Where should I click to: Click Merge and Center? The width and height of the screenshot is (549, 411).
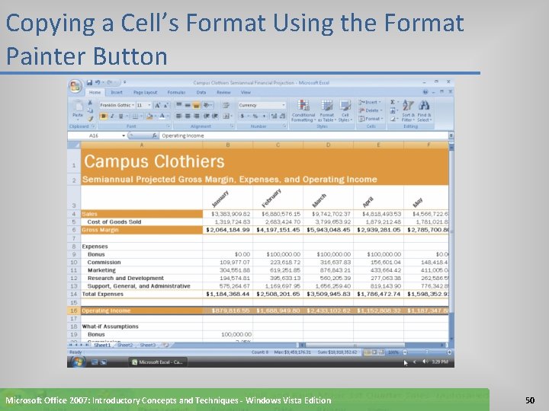point(227,116)
